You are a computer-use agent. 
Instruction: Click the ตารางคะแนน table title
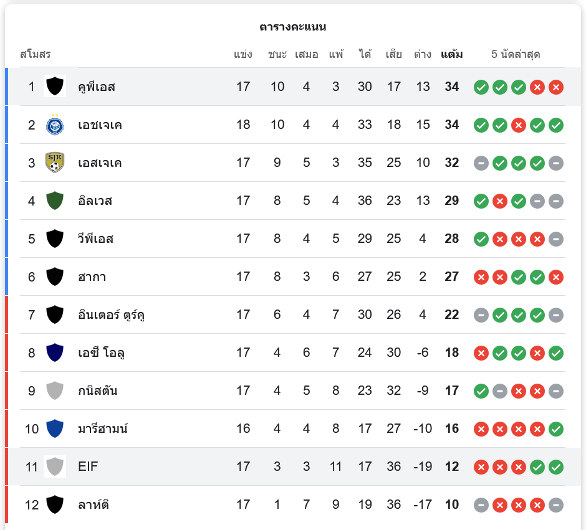coord(293,27)
